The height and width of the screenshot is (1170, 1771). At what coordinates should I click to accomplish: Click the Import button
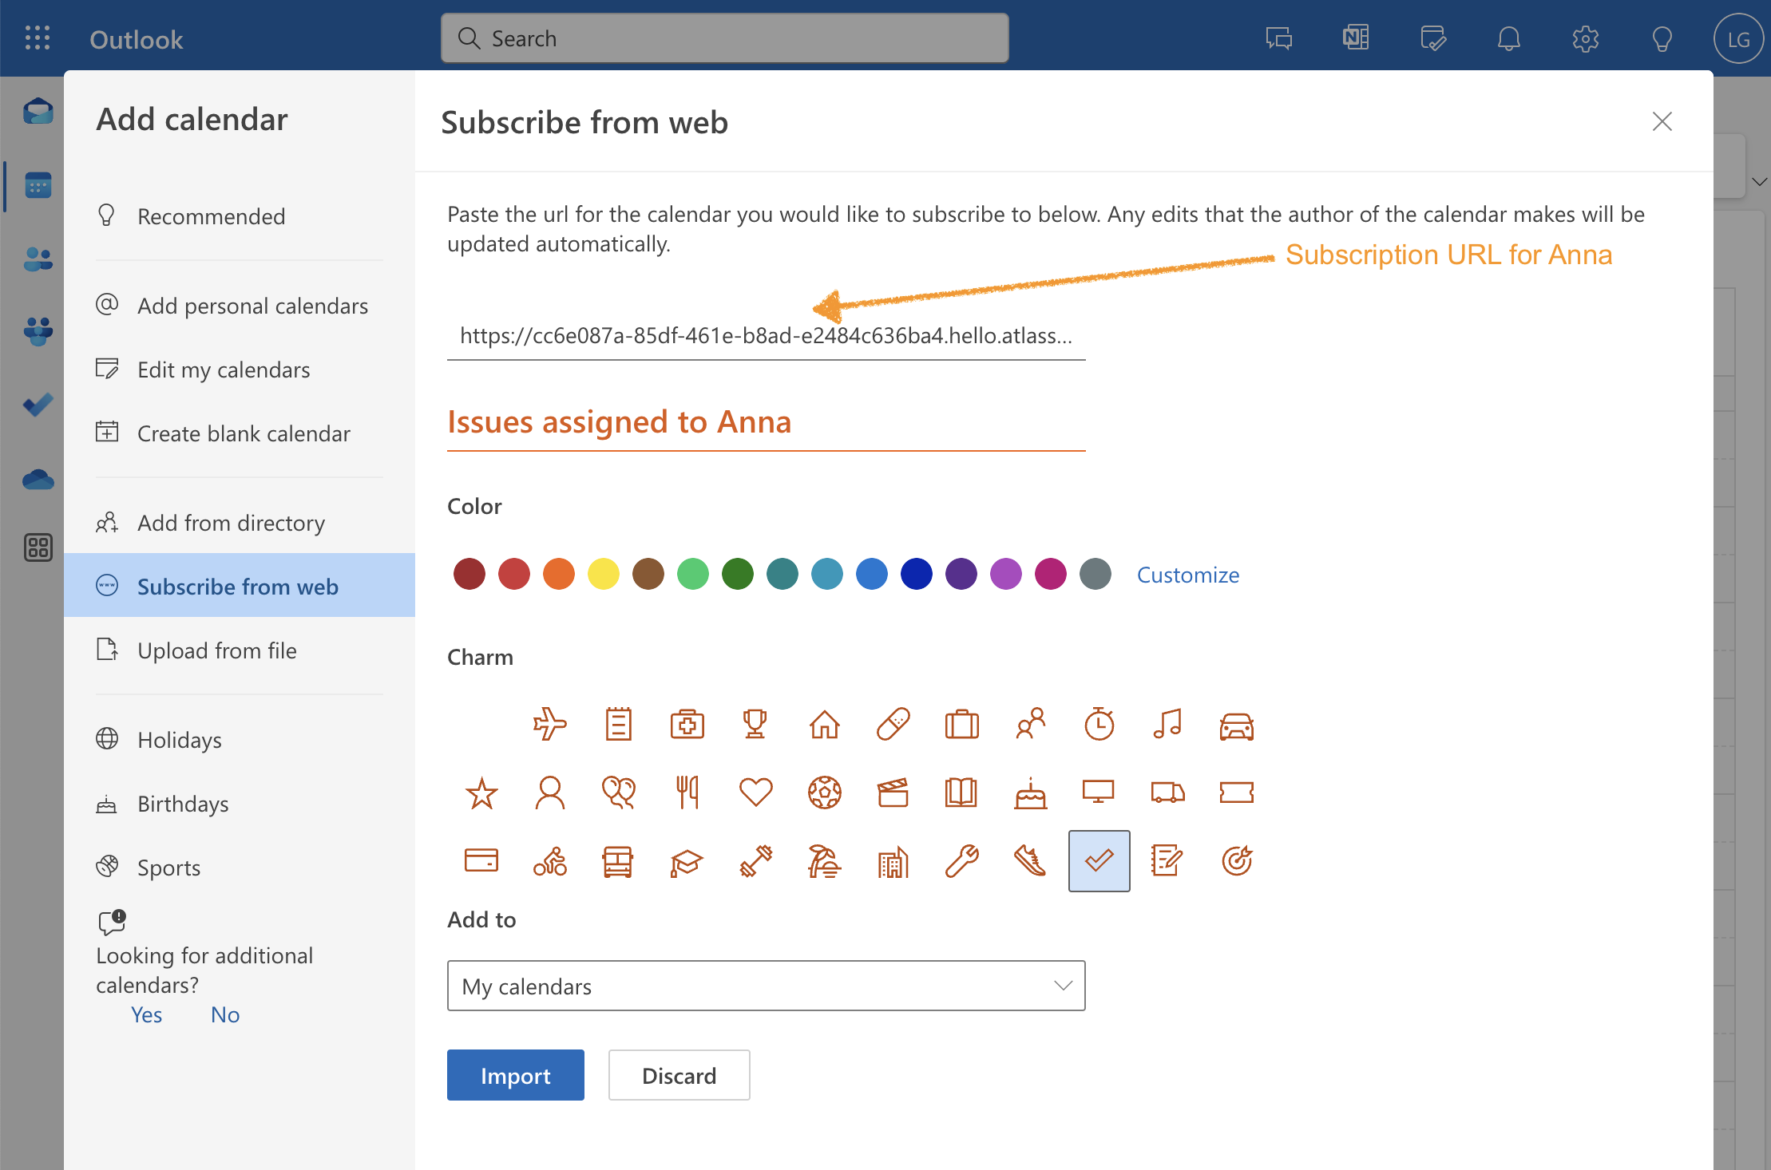tap(515, 1075)
